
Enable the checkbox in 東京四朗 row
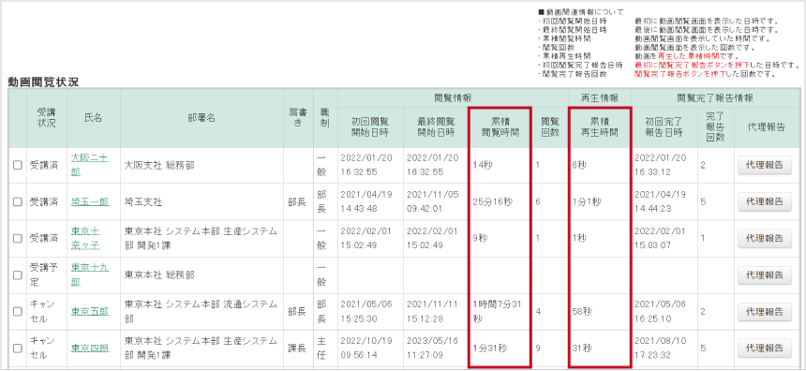pyautogui.click(x=18, y=348)
